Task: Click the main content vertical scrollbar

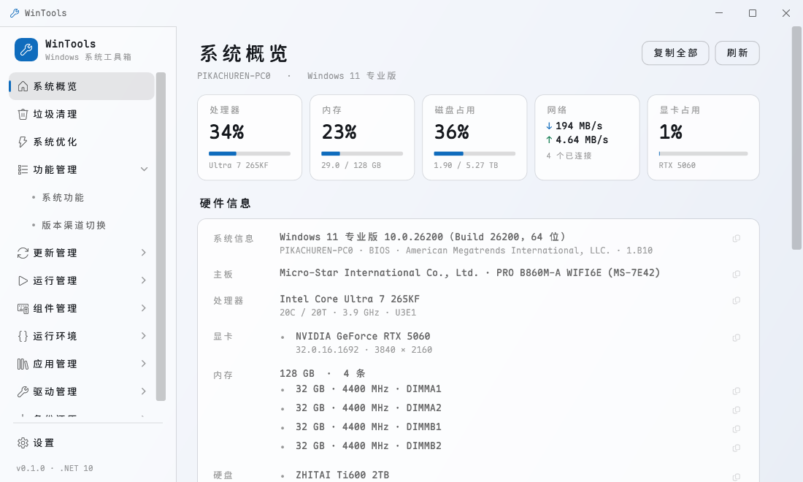Action: tap(797, 138)
